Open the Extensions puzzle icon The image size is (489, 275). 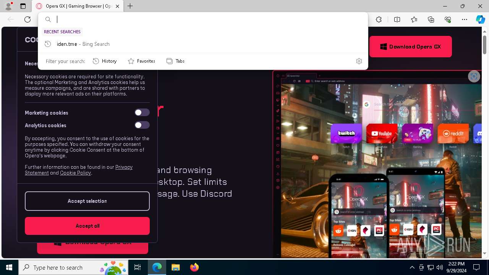coord(379,19)
